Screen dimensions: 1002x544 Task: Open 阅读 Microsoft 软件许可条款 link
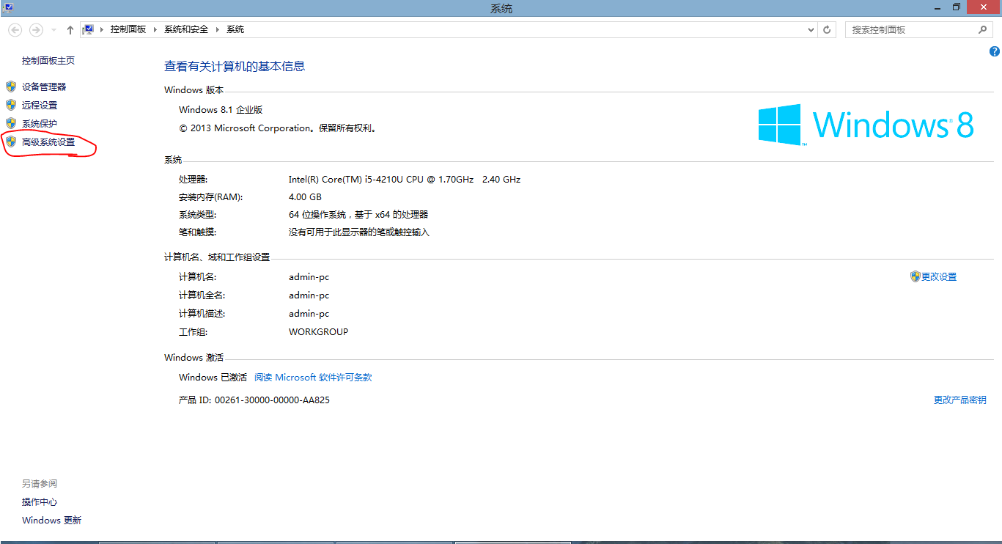coord(313,378)
